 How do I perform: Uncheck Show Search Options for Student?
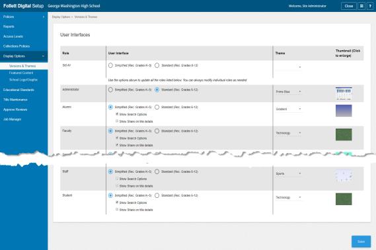[x=117, y=203]
